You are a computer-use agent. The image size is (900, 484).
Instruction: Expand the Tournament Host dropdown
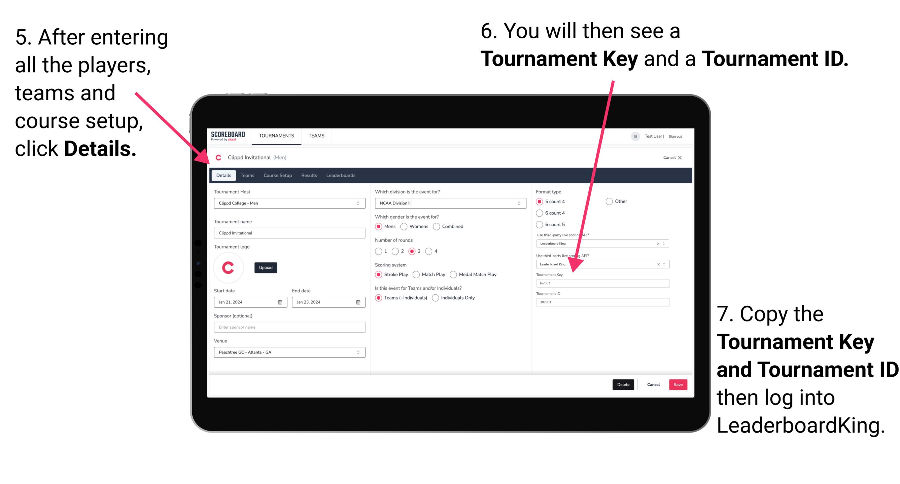[358, 203]
